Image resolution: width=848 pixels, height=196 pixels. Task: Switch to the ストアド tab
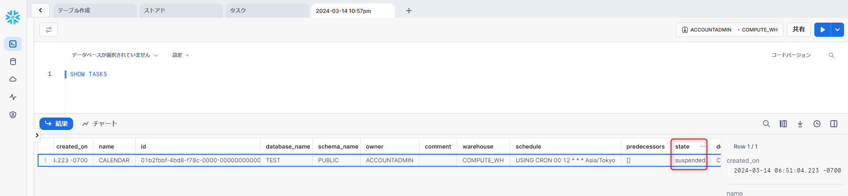click(x=181, y=11)
